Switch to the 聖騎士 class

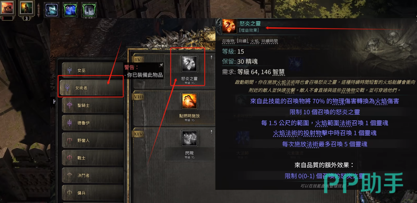pyautogui.click(x=93, y=105)
